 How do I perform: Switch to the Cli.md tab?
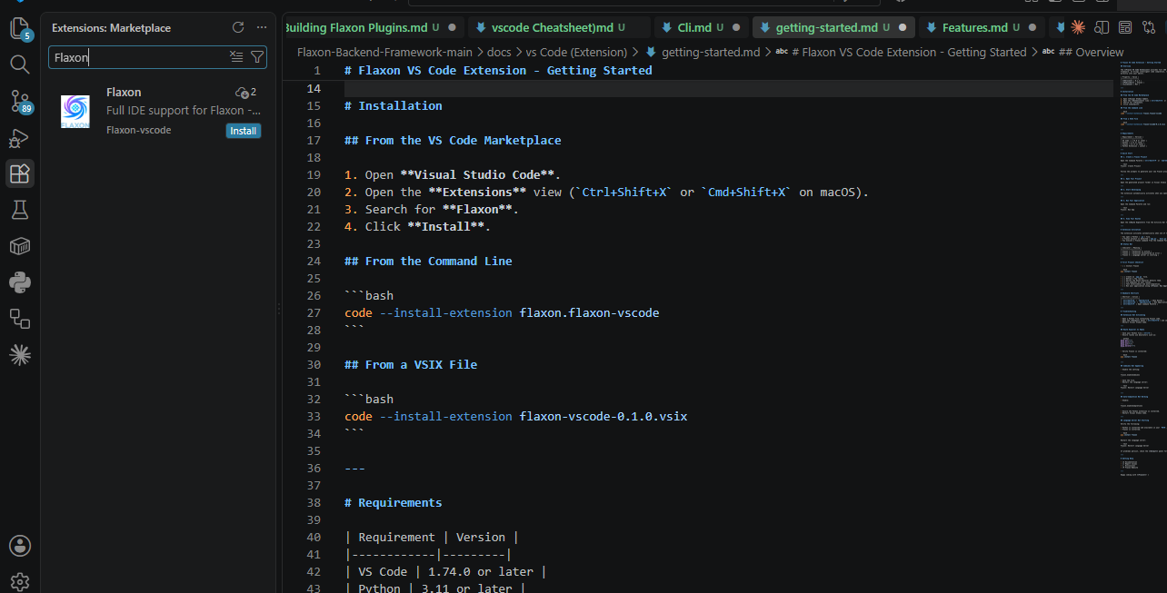(x=694, y=27)
